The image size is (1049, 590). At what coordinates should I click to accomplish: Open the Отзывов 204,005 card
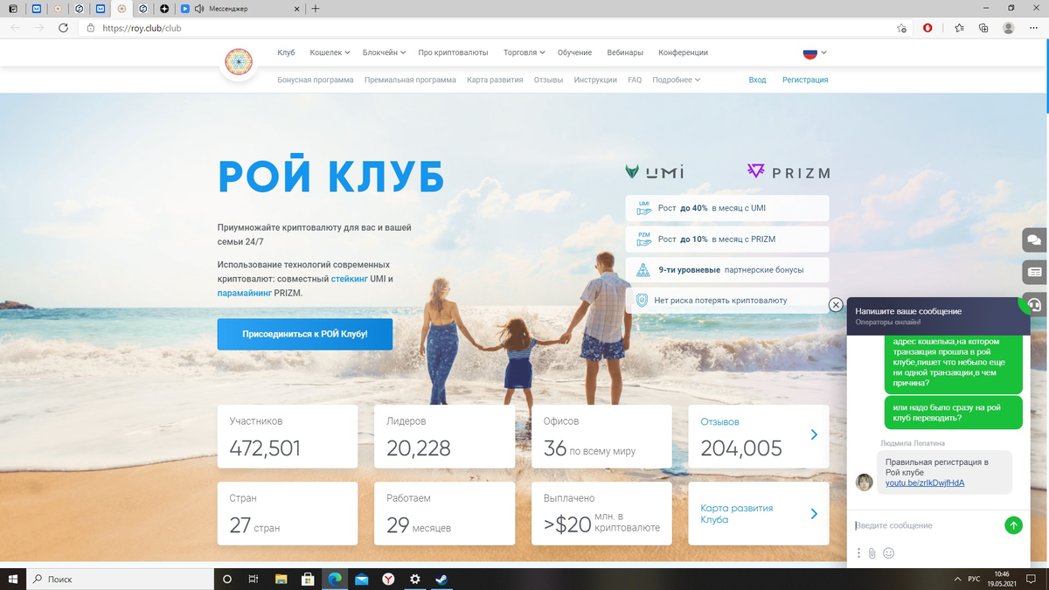[759, 436]
